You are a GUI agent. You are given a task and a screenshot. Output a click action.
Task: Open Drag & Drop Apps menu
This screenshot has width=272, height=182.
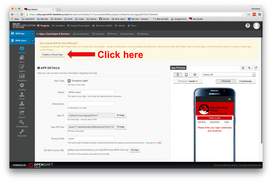79,26
